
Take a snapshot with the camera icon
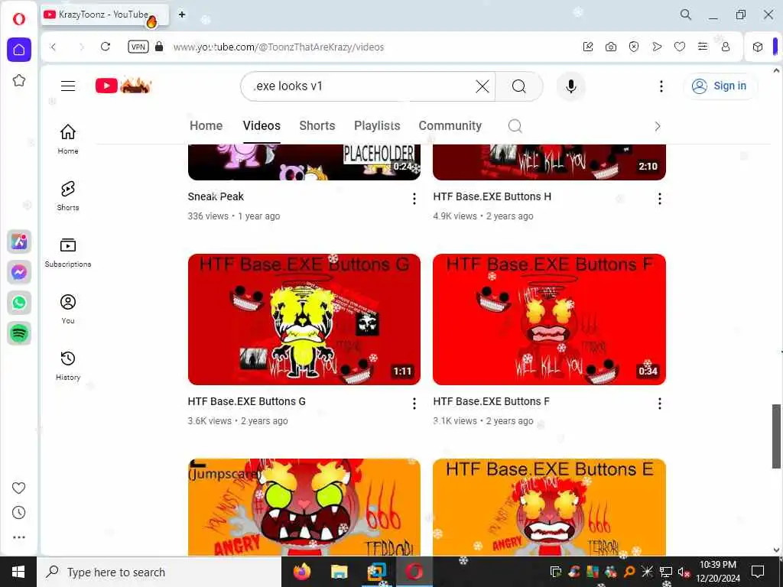point(611,47)
